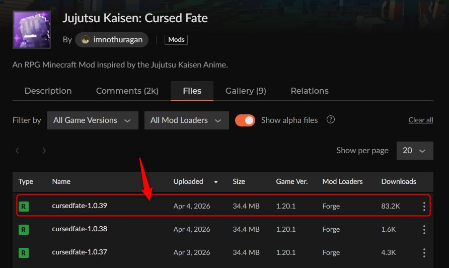Click the Clear all filters link

pyautogui.click(x=421, y=120)
